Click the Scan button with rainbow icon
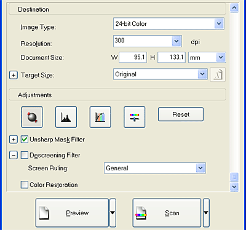 (167, 213)
